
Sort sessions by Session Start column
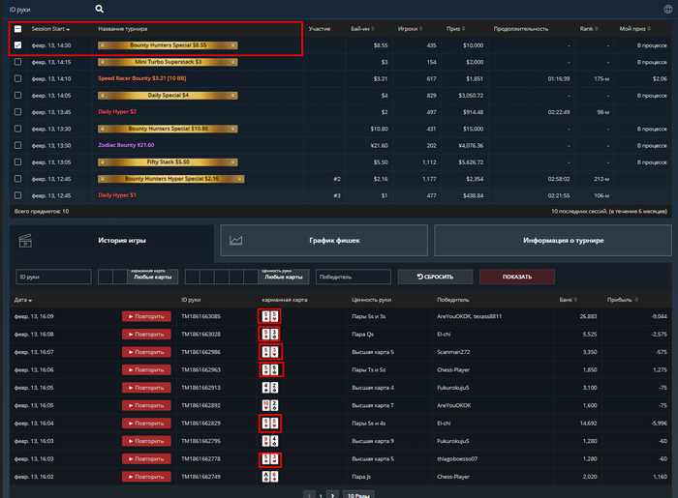(x=50, y=29)
